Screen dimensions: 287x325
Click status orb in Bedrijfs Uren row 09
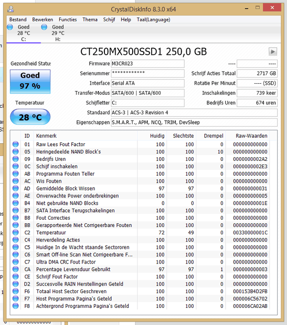pos(16,159)
